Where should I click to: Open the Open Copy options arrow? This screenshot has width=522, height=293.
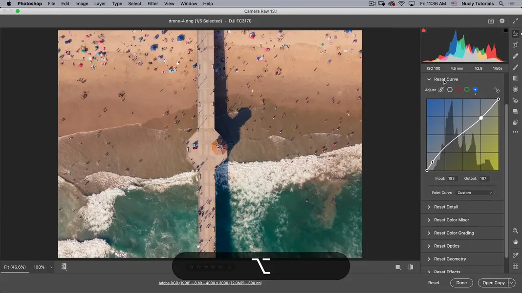click(512, 283)
